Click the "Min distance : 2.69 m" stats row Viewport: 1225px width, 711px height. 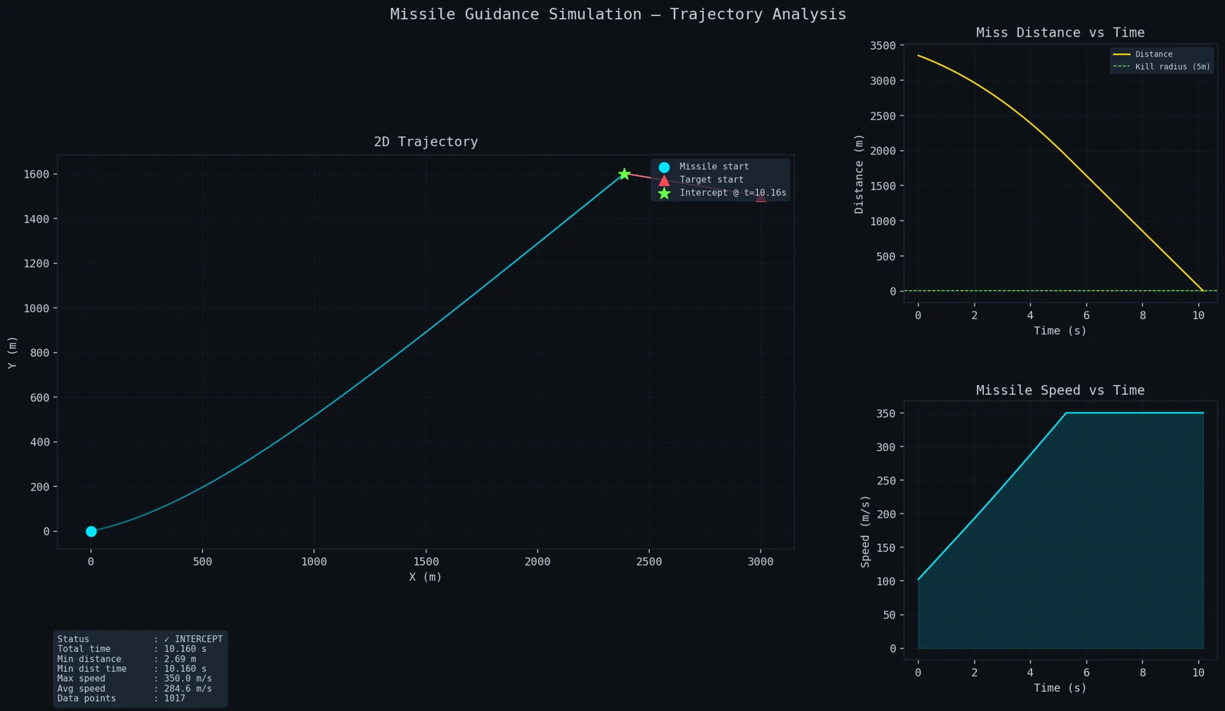tap(126, 659)
